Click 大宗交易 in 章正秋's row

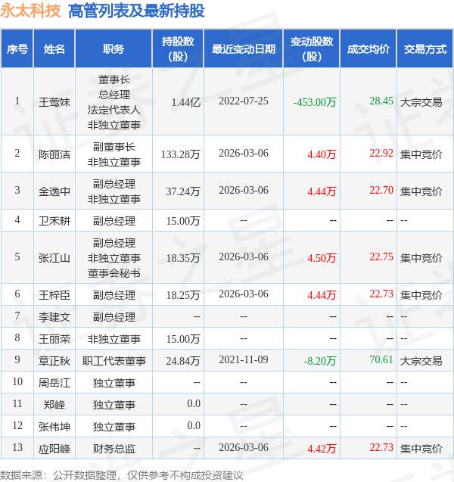pyautogui.click(x=421, y=361)
